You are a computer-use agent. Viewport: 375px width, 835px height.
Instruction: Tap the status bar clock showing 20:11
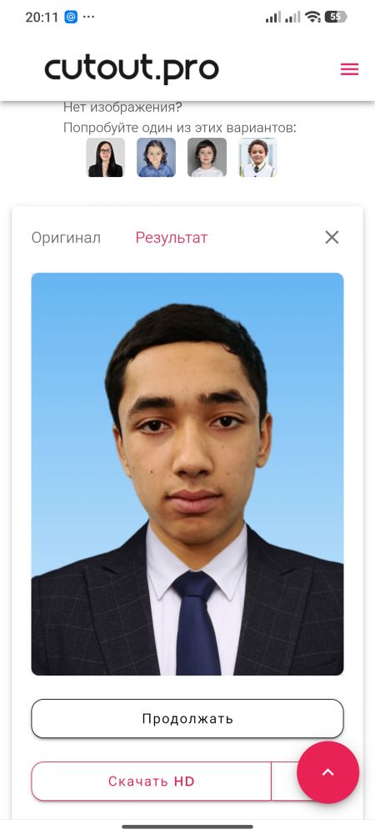click(x=42, y=17)
